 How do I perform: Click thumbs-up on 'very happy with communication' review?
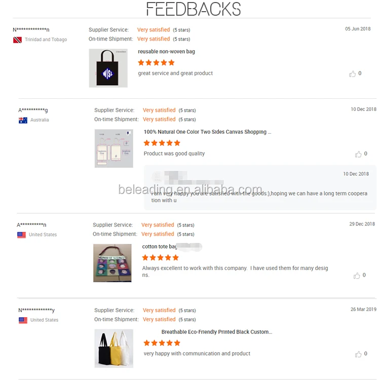[x=358, y=354]
